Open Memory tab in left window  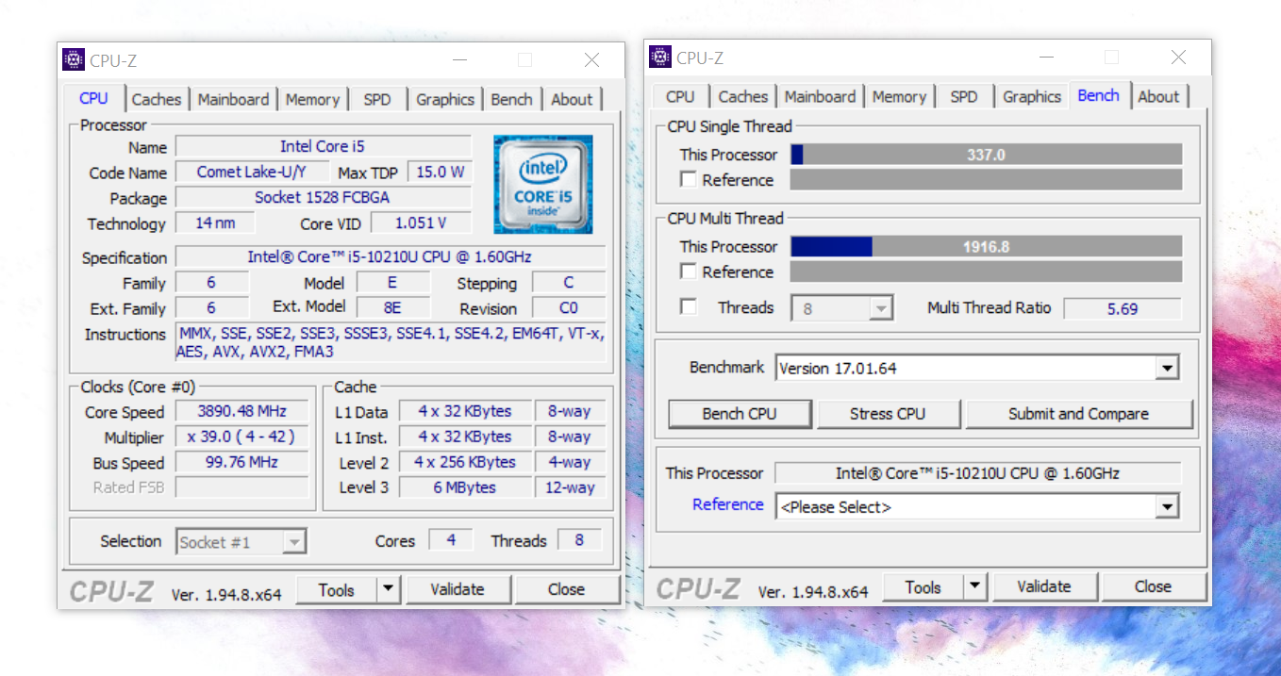[x=312, y=100]
